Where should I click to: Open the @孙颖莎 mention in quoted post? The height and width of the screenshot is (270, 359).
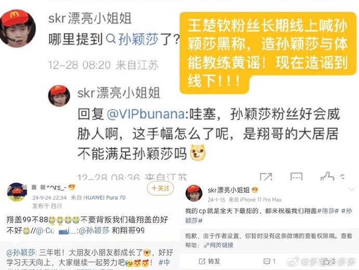coord(21,253)
